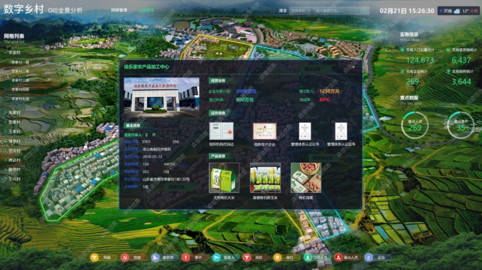Expand the 东兴村 tree node
482x270 pixels.
pos(5,179)
